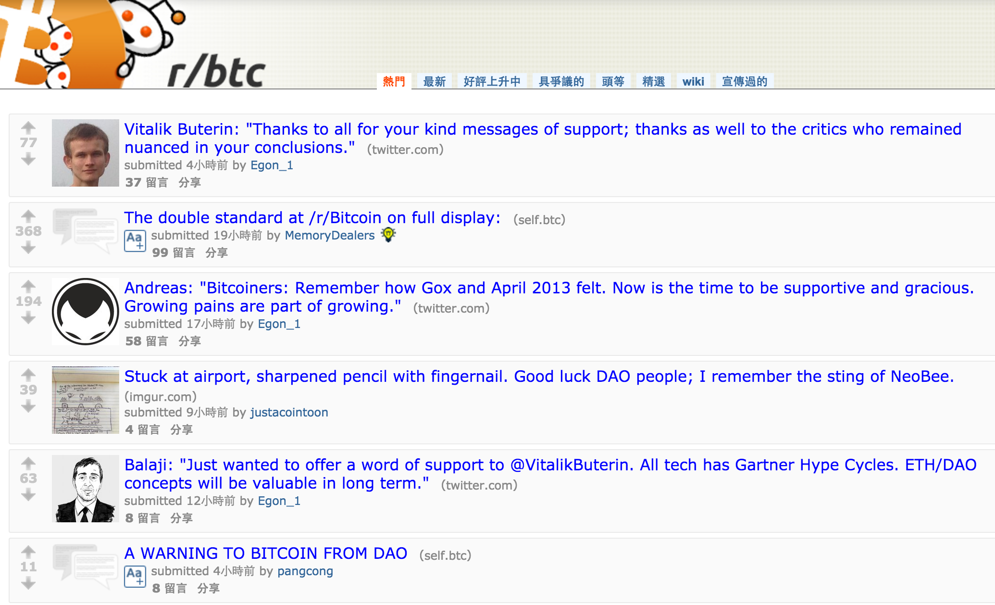Image resolution: width=995 pixels, height=605 pixels.
Task: Expand self-text of double standard post
Action: [135, 241]
